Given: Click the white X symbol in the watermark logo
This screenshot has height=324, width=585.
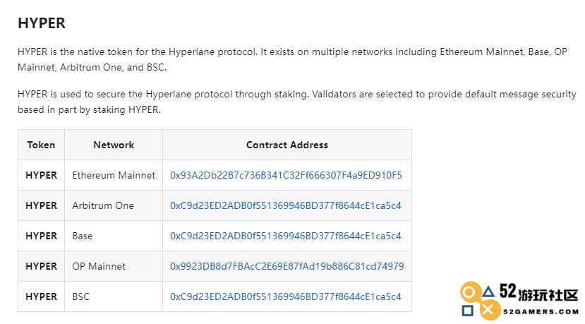Looking at the screenshot, I should [488, 309].
